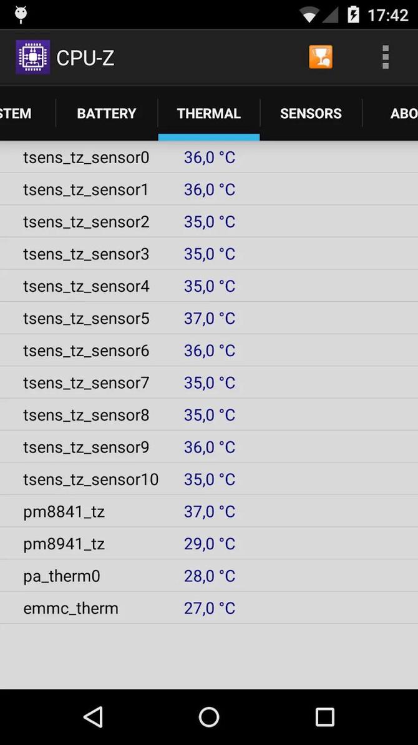Open the SENSORS tab
The image size is (418, 745).
tap(311, 113)
